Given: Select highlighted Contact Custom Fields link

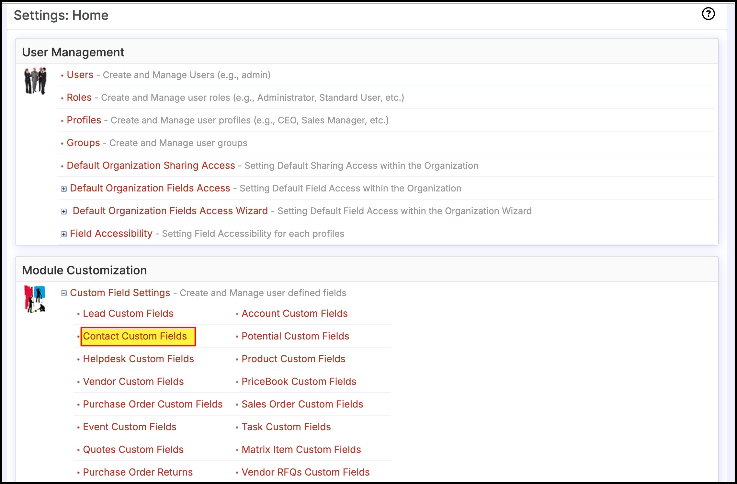Looking at the screenshot, I should point(135,336).
